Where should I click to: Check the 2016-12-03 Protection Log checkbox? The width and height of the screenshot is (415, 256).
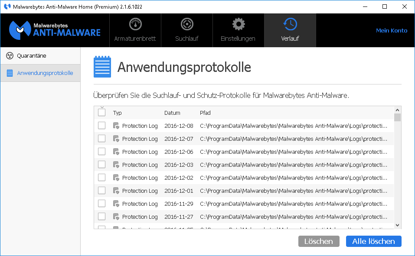point(101,164)
